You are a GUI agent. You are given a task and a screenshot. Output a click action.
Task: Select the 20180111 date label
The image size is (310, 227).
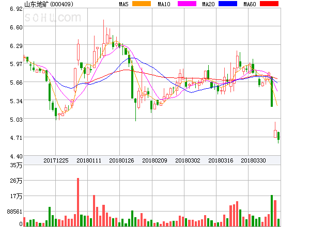click(x=89, y=160)
